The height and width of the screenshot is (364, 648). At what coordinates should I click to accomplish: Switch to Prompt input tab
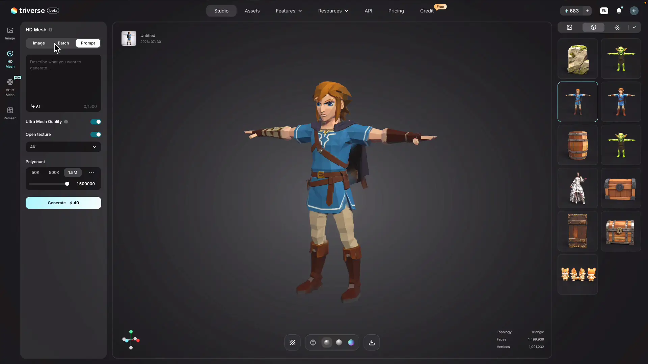click(x=88, y=43)
